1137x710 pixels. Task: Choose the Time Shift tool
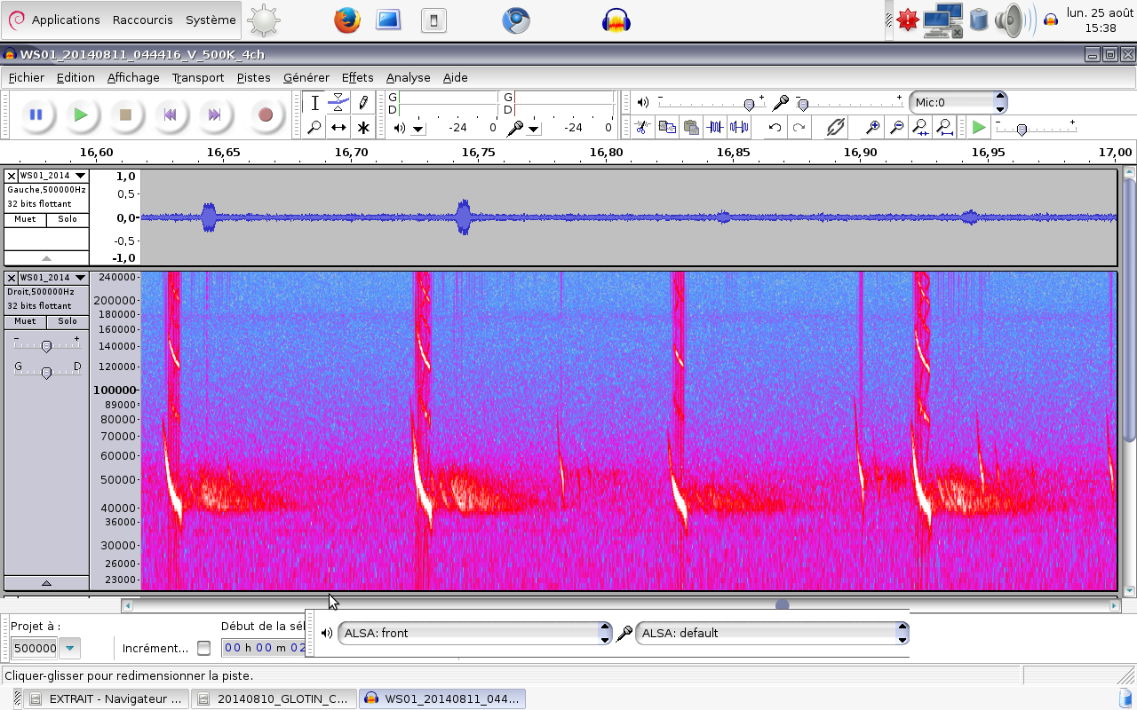[x=338, y=128]
